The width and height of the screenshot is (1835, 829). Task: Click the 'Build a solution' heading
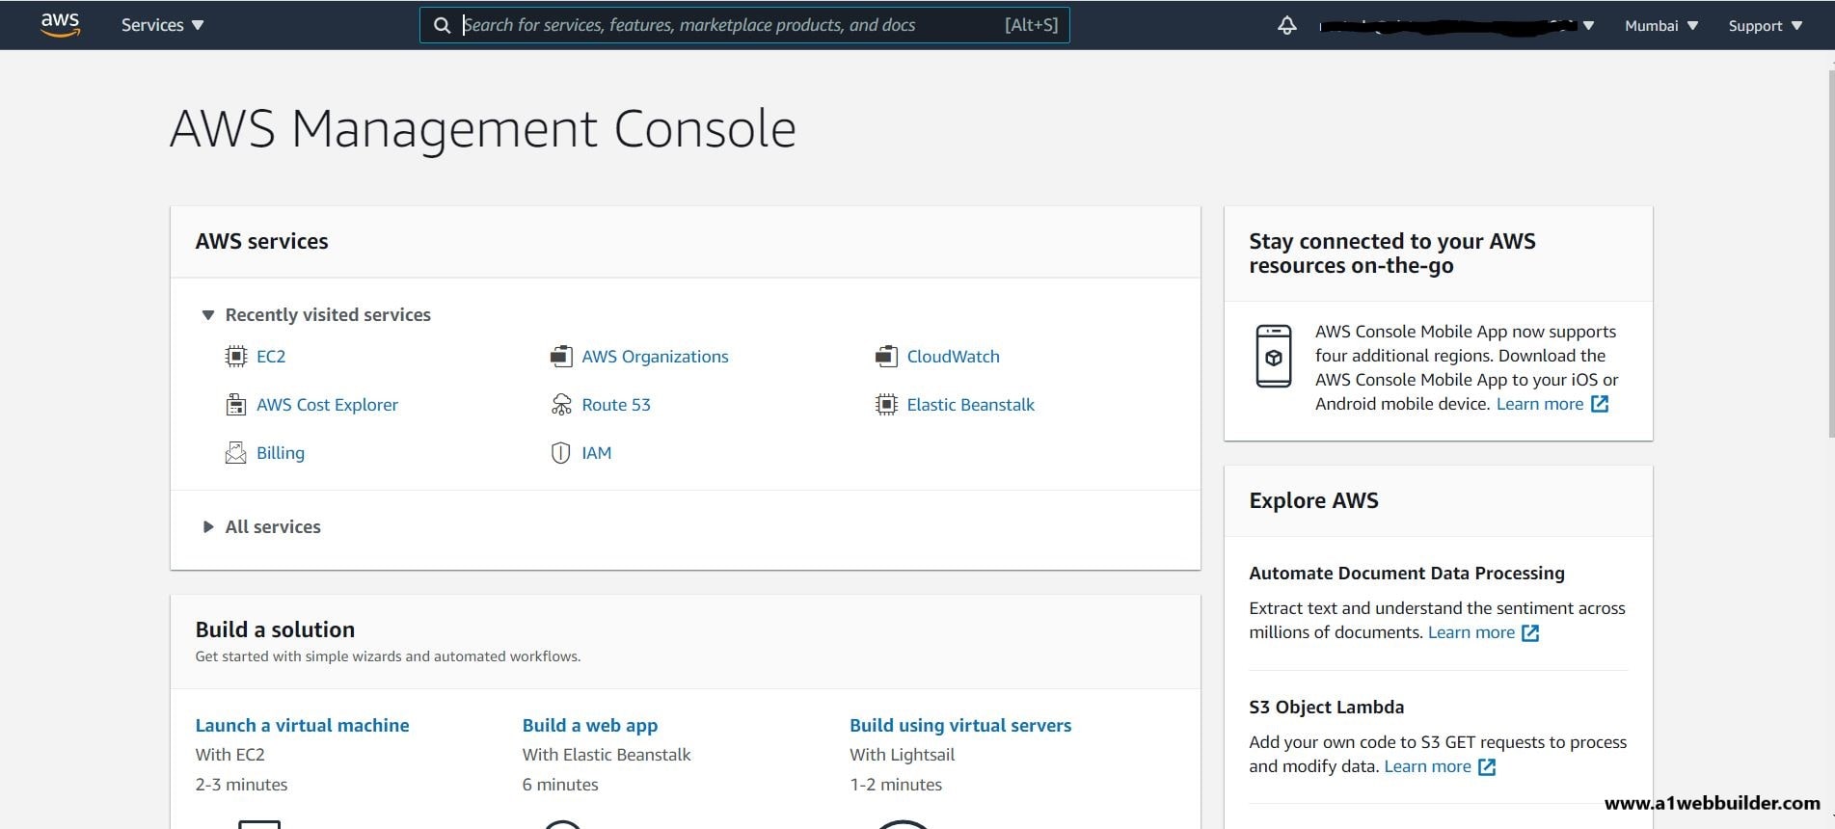pyautogui.click(x=275, y=629)
